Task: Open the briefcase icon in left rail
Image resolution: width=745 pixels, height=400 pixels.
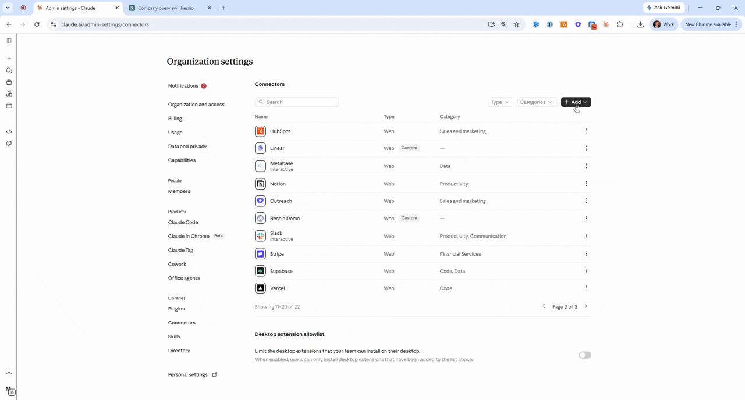Action: tap(9, 106)
